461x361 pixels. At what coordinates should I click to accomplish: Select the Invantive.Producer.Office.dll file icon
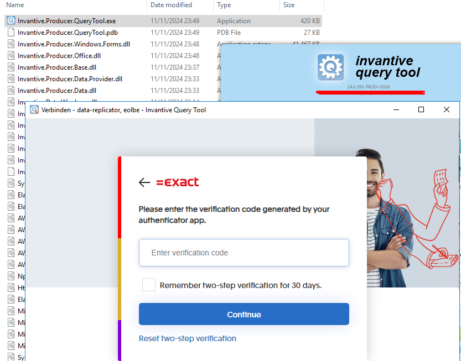11,55
